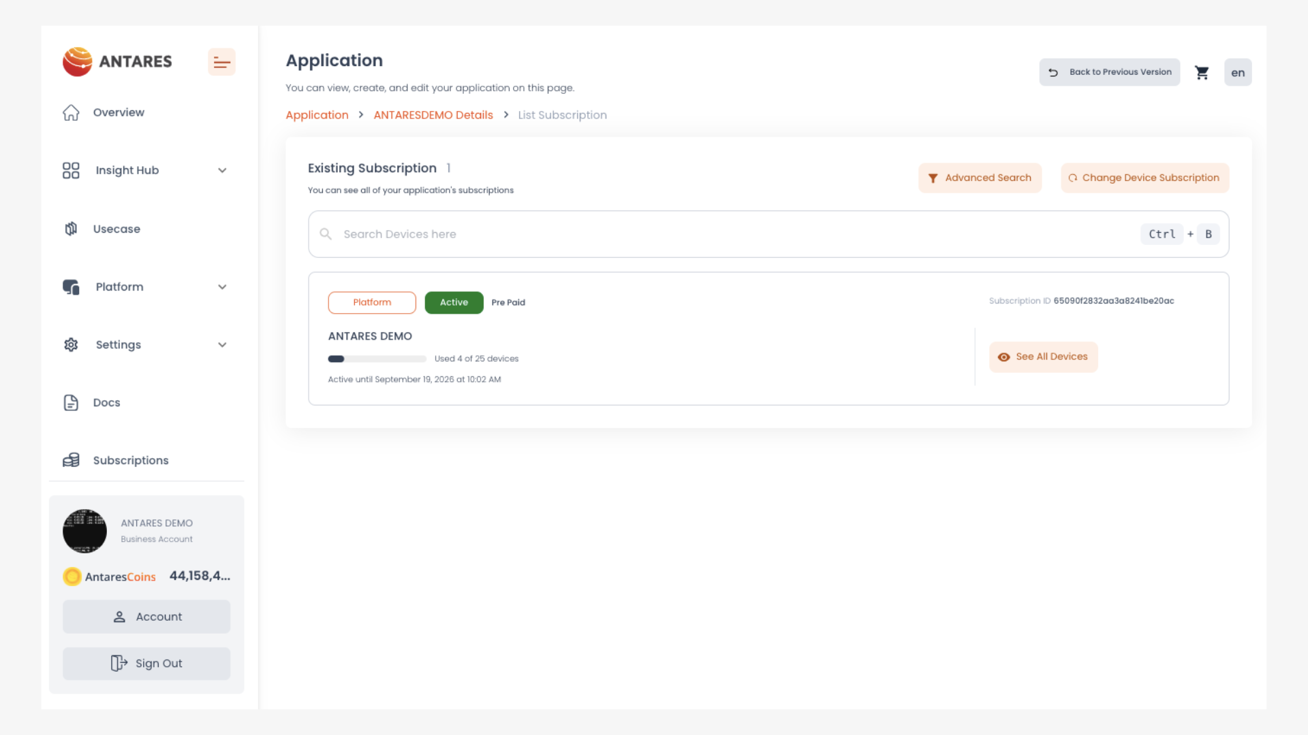1308x735 pixels.
Task: Click the Docs document icon
Action: pyautogui.click(x=72, y=402)
